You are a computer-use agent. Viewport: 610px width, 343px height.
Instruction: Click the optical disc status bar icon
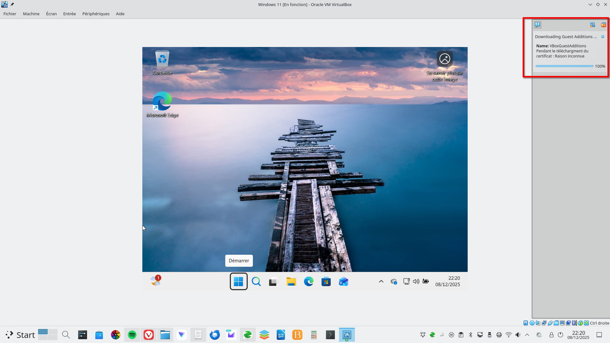[532, 323]
